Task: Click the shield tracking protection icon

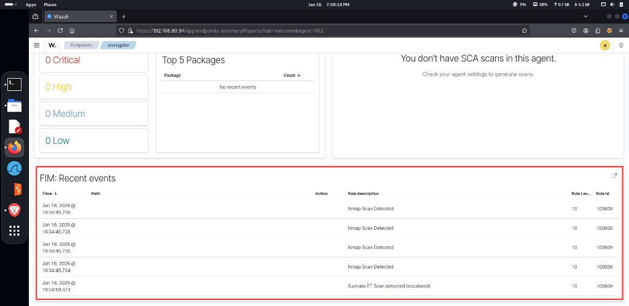Action: pyautogui.click(x=122, y=31)
